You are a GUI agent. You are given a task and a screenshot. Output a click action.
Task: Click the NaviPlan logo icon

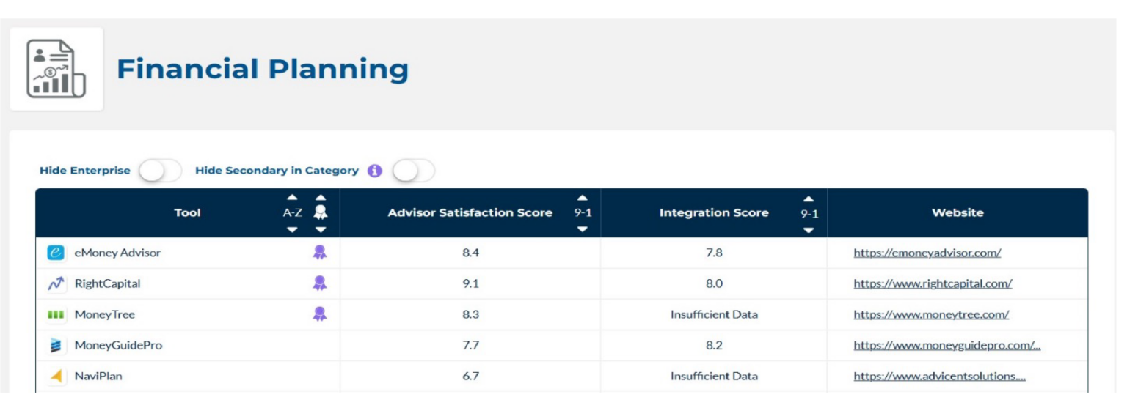(56, 377)
